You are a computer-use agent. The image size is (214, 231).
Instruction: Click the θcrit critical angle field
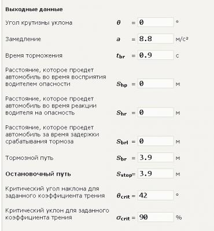[156, 196]
